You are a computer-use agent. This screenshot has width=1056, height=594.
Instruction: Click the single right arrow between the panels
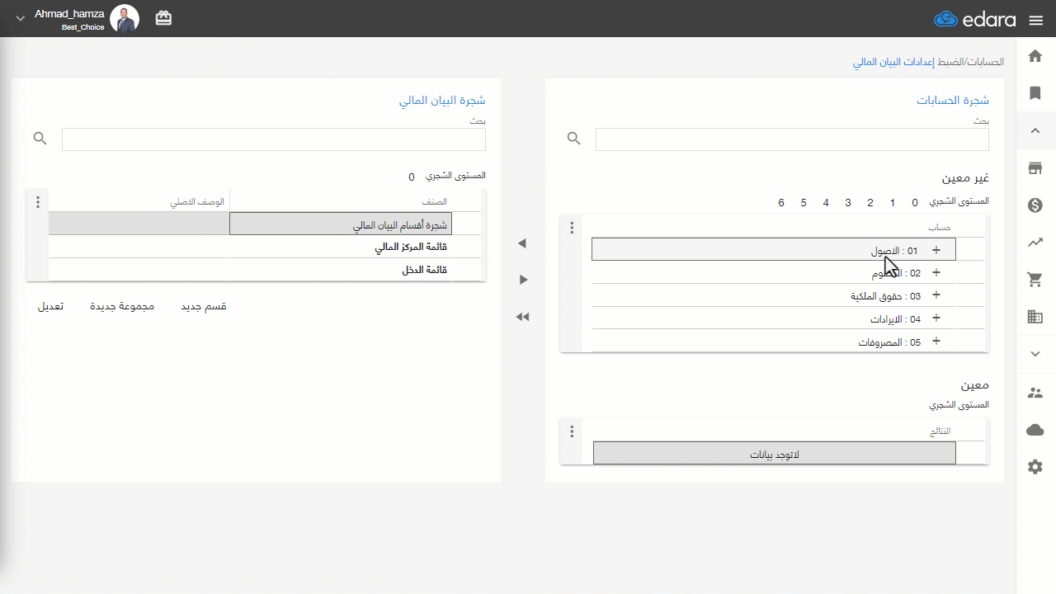point(522,280)
